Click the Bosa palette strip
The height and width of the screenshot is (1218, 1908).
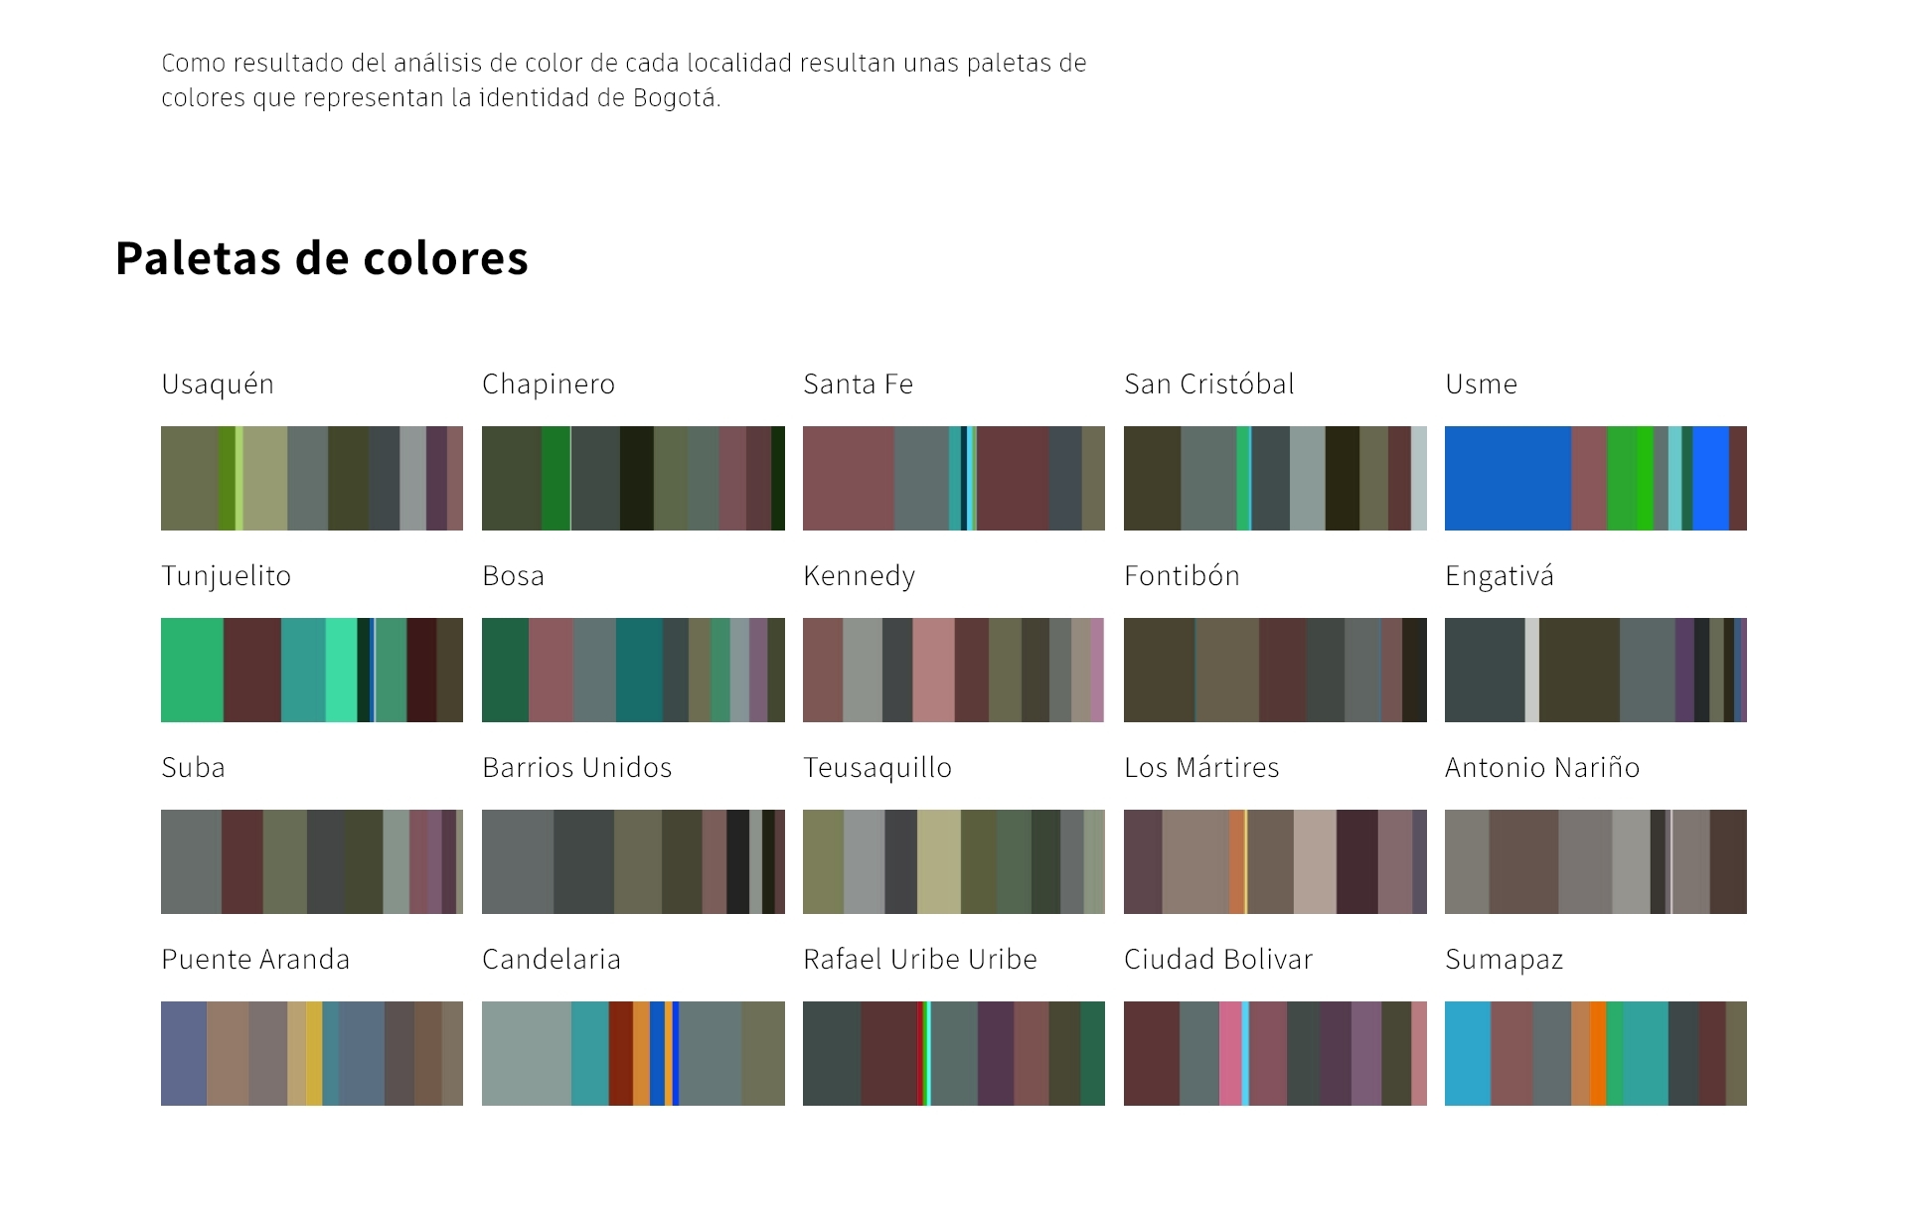(x=633, y=670)
